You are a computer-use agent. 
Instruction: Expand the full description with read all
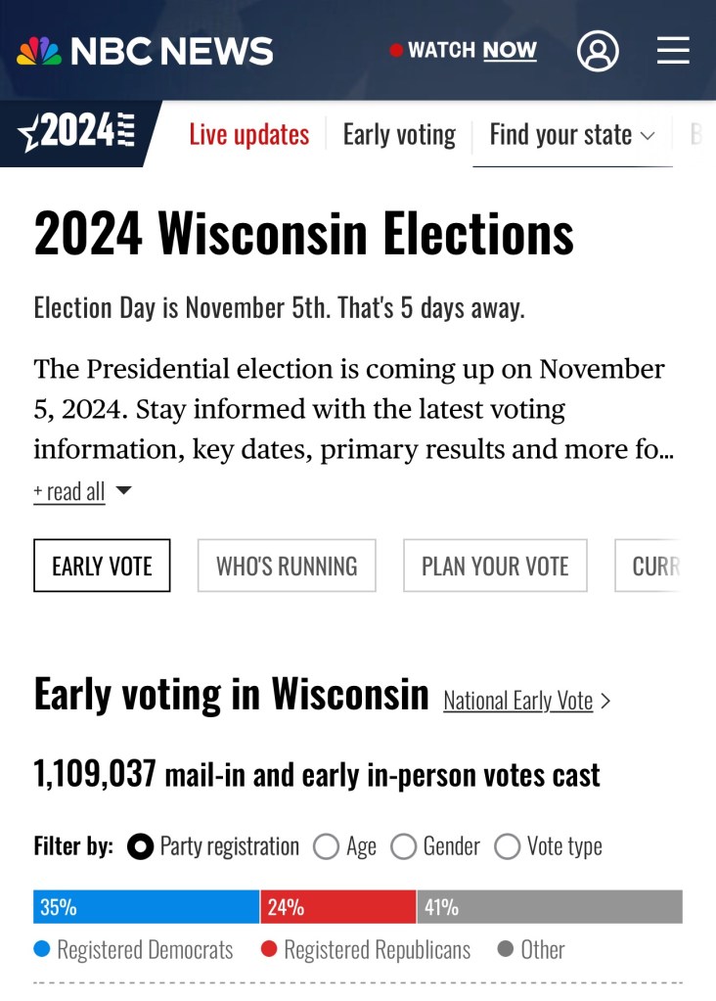coord(68,491)
